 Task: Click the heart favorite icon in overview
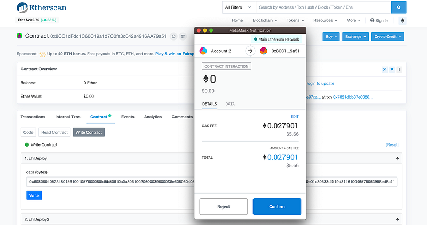[x=392, y=69]
